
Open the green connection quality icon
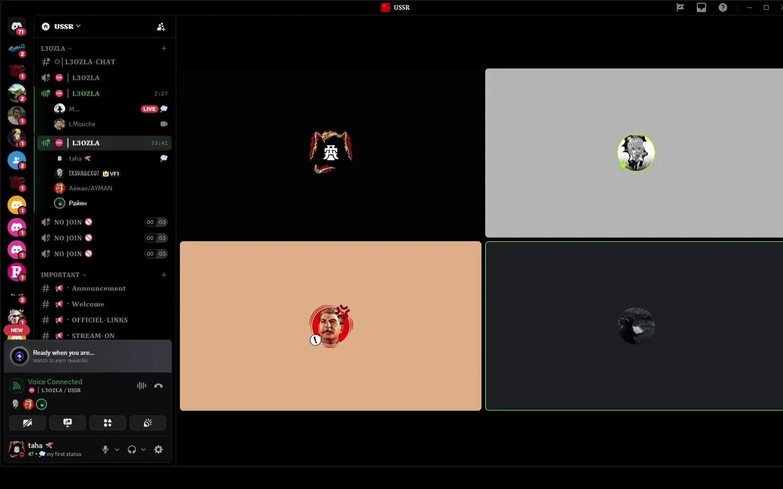click(x=16, y=386)
